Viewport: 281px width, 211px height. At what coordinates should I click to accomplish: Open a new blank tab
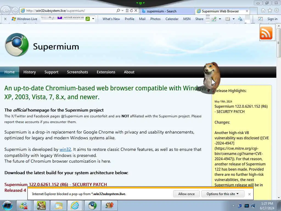[254, 11]
